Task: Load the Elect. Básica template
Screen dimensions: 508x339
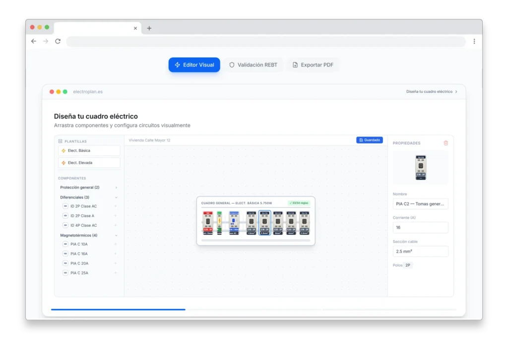Action: pos(89,150)
